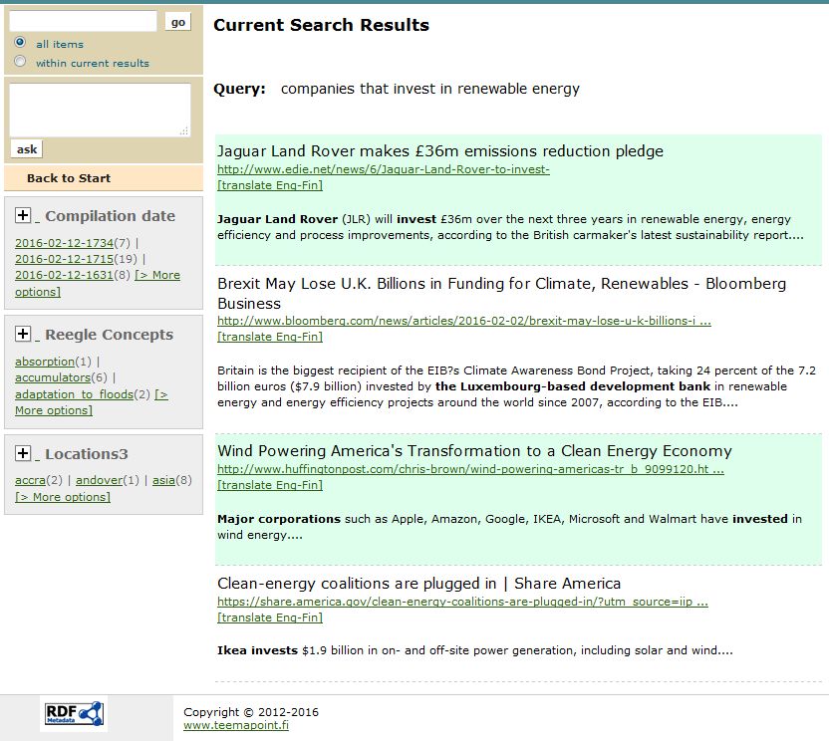Click the 'Wind Powering America's Transformation' title
Image resolution: width=829 pixels, height=741 pixels.
click(474, 451)
